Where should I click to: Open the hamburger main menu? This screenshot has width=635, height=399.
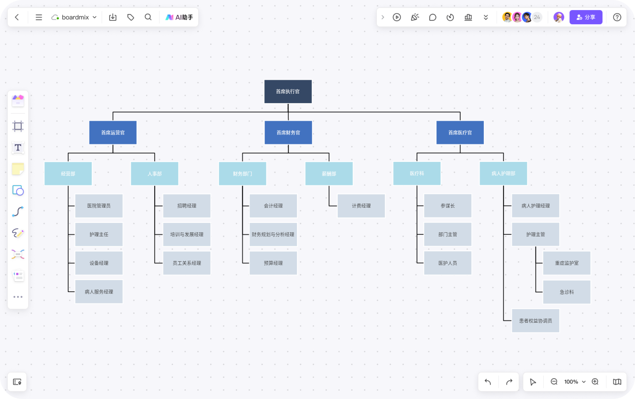[39, 17]
